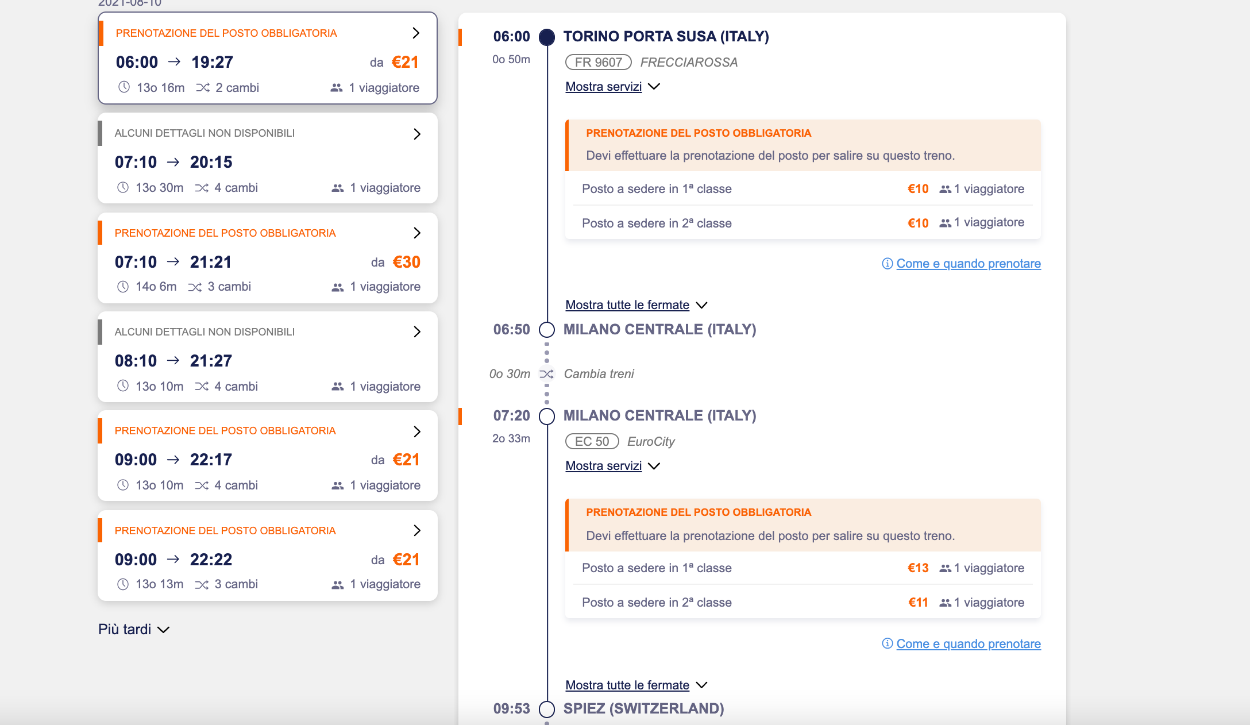The height and width of the screenshot is (725, 1250).
Task: Open the 08:10 to 21:27 journey chevron
Action: [x=417, y=331]
